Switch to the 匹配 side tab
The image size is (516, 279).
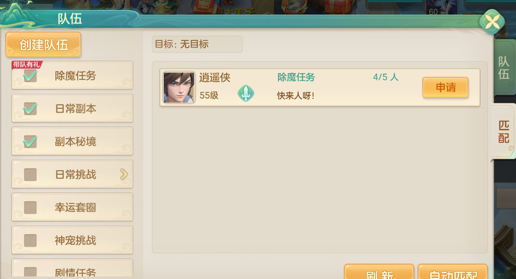[x=503, y=131]
